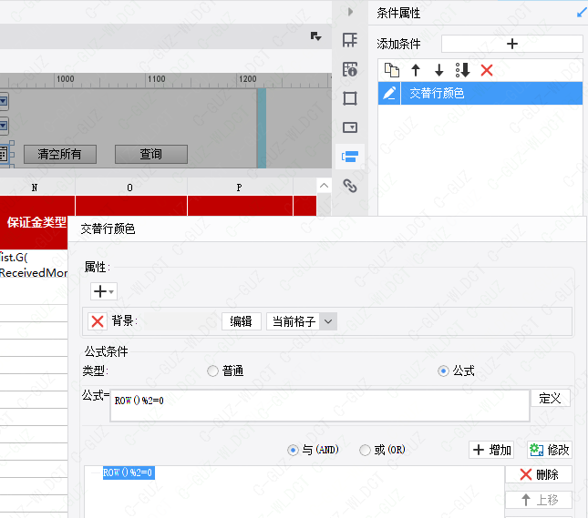Delete the selected condition with the red X
The width and height of the screenshot is (588, 518).
[x=487, y=70]
